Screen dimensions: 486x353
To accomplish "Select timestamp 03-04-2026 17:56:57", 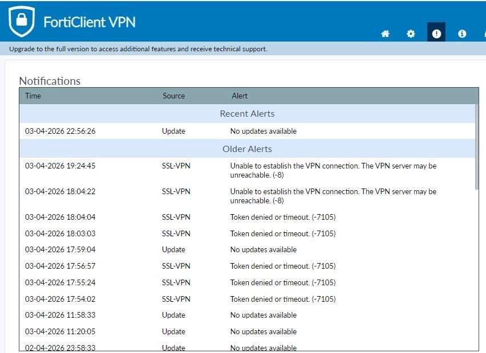I will (60, 266).
